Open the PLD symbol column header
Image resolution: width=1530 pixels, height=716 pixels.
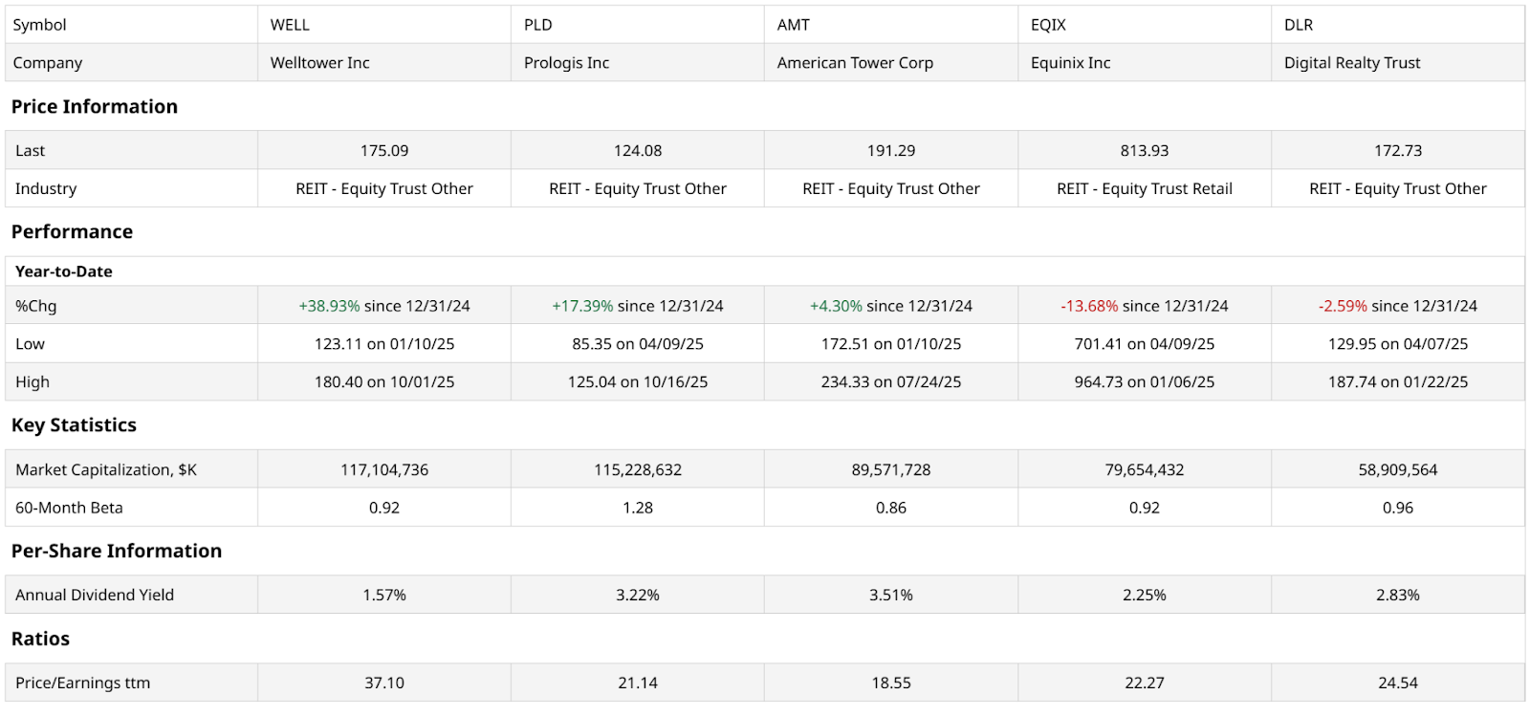(x=538, y=25)
